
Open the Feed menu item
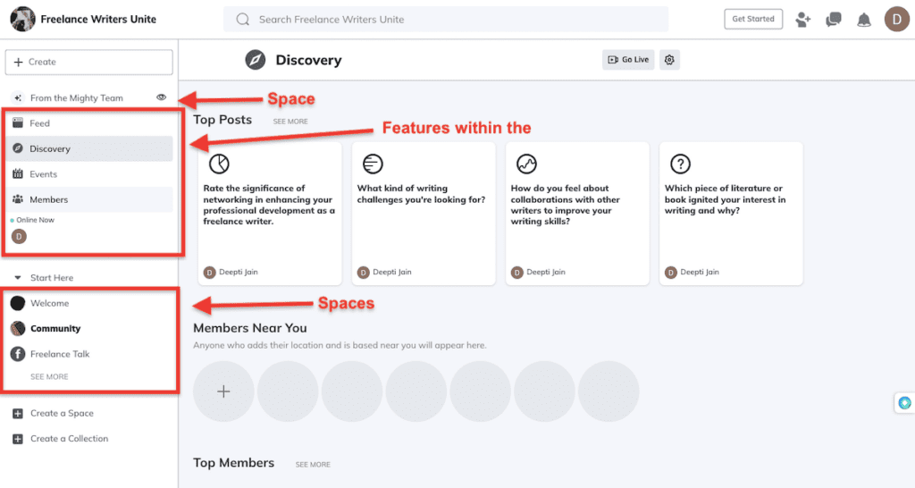[40, 123]
